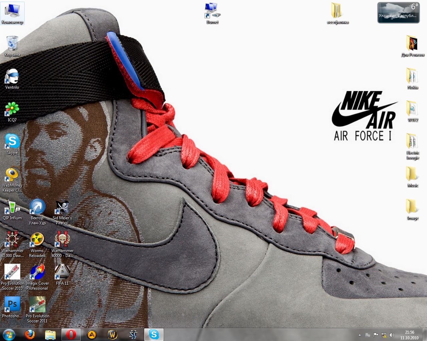The width and height of the screenshot is (427, 341).
Task: Open the clock and date display
Action: pos(409,335)
